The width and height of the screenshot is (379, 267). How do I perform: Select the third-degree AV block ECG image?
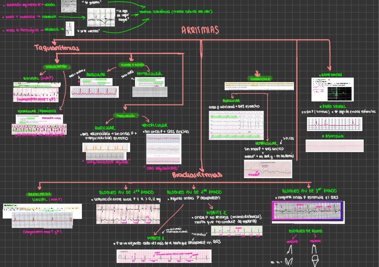click(307, 211)
